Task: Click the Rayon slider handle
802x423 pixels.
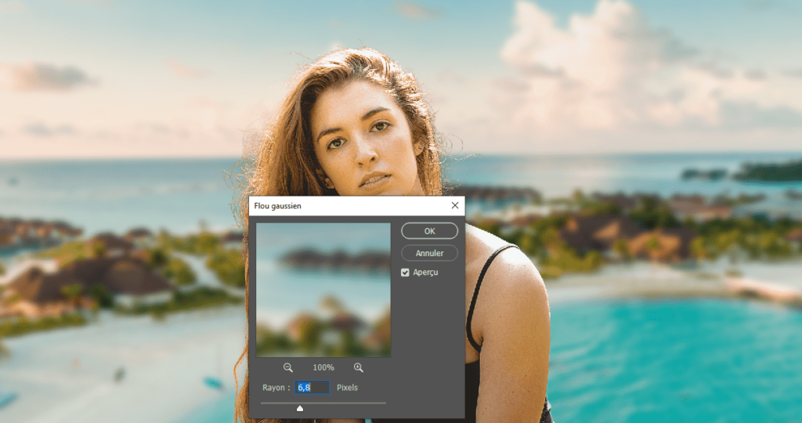Action: [300, 408]
